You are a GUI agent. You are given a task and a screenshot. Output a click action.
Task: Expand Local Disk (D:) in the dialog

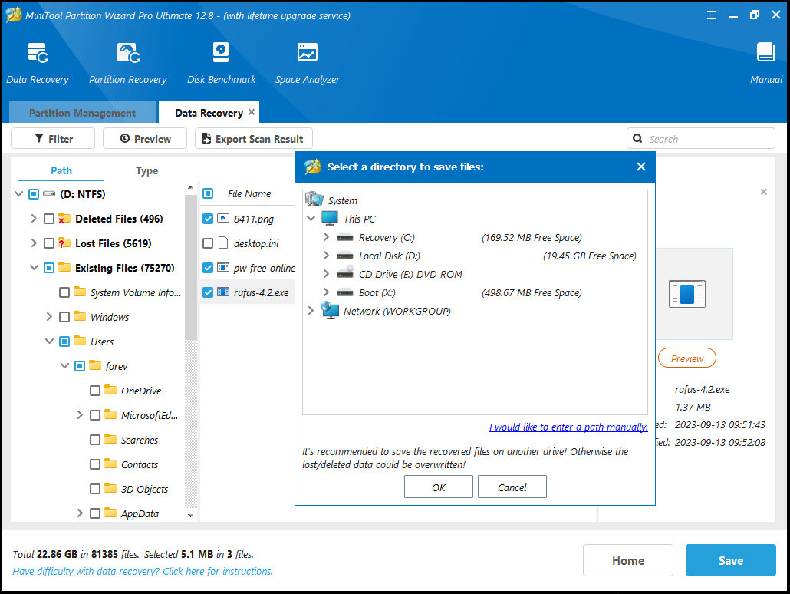[326, 255]
